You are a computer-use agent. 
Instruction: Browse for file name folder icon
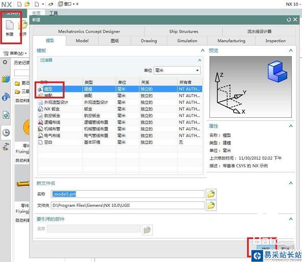211,194
